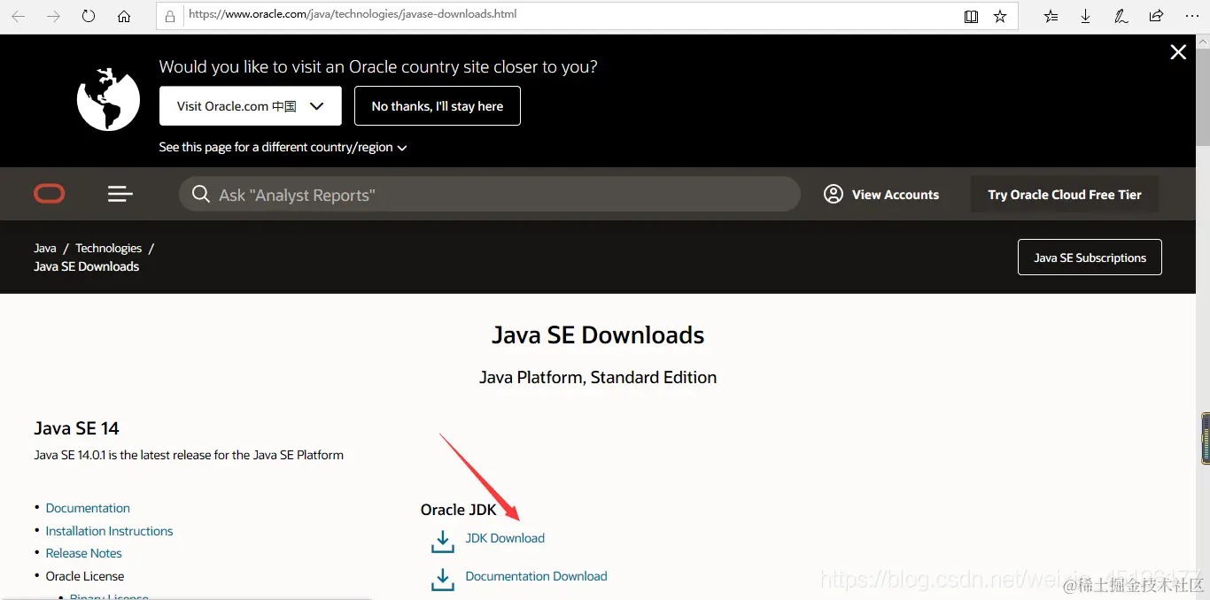Expand 'See this page for a different country/region'
This screenshot has height=600, width=1210.
(283, 147)
